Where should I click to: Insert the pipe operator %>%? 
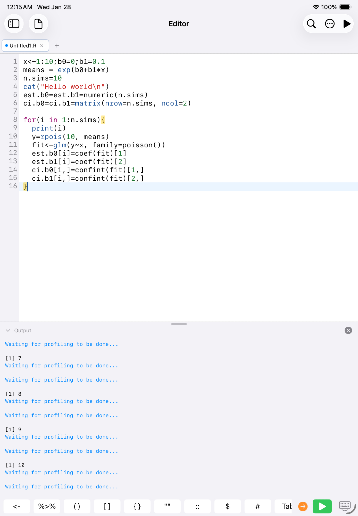point(47,506)
